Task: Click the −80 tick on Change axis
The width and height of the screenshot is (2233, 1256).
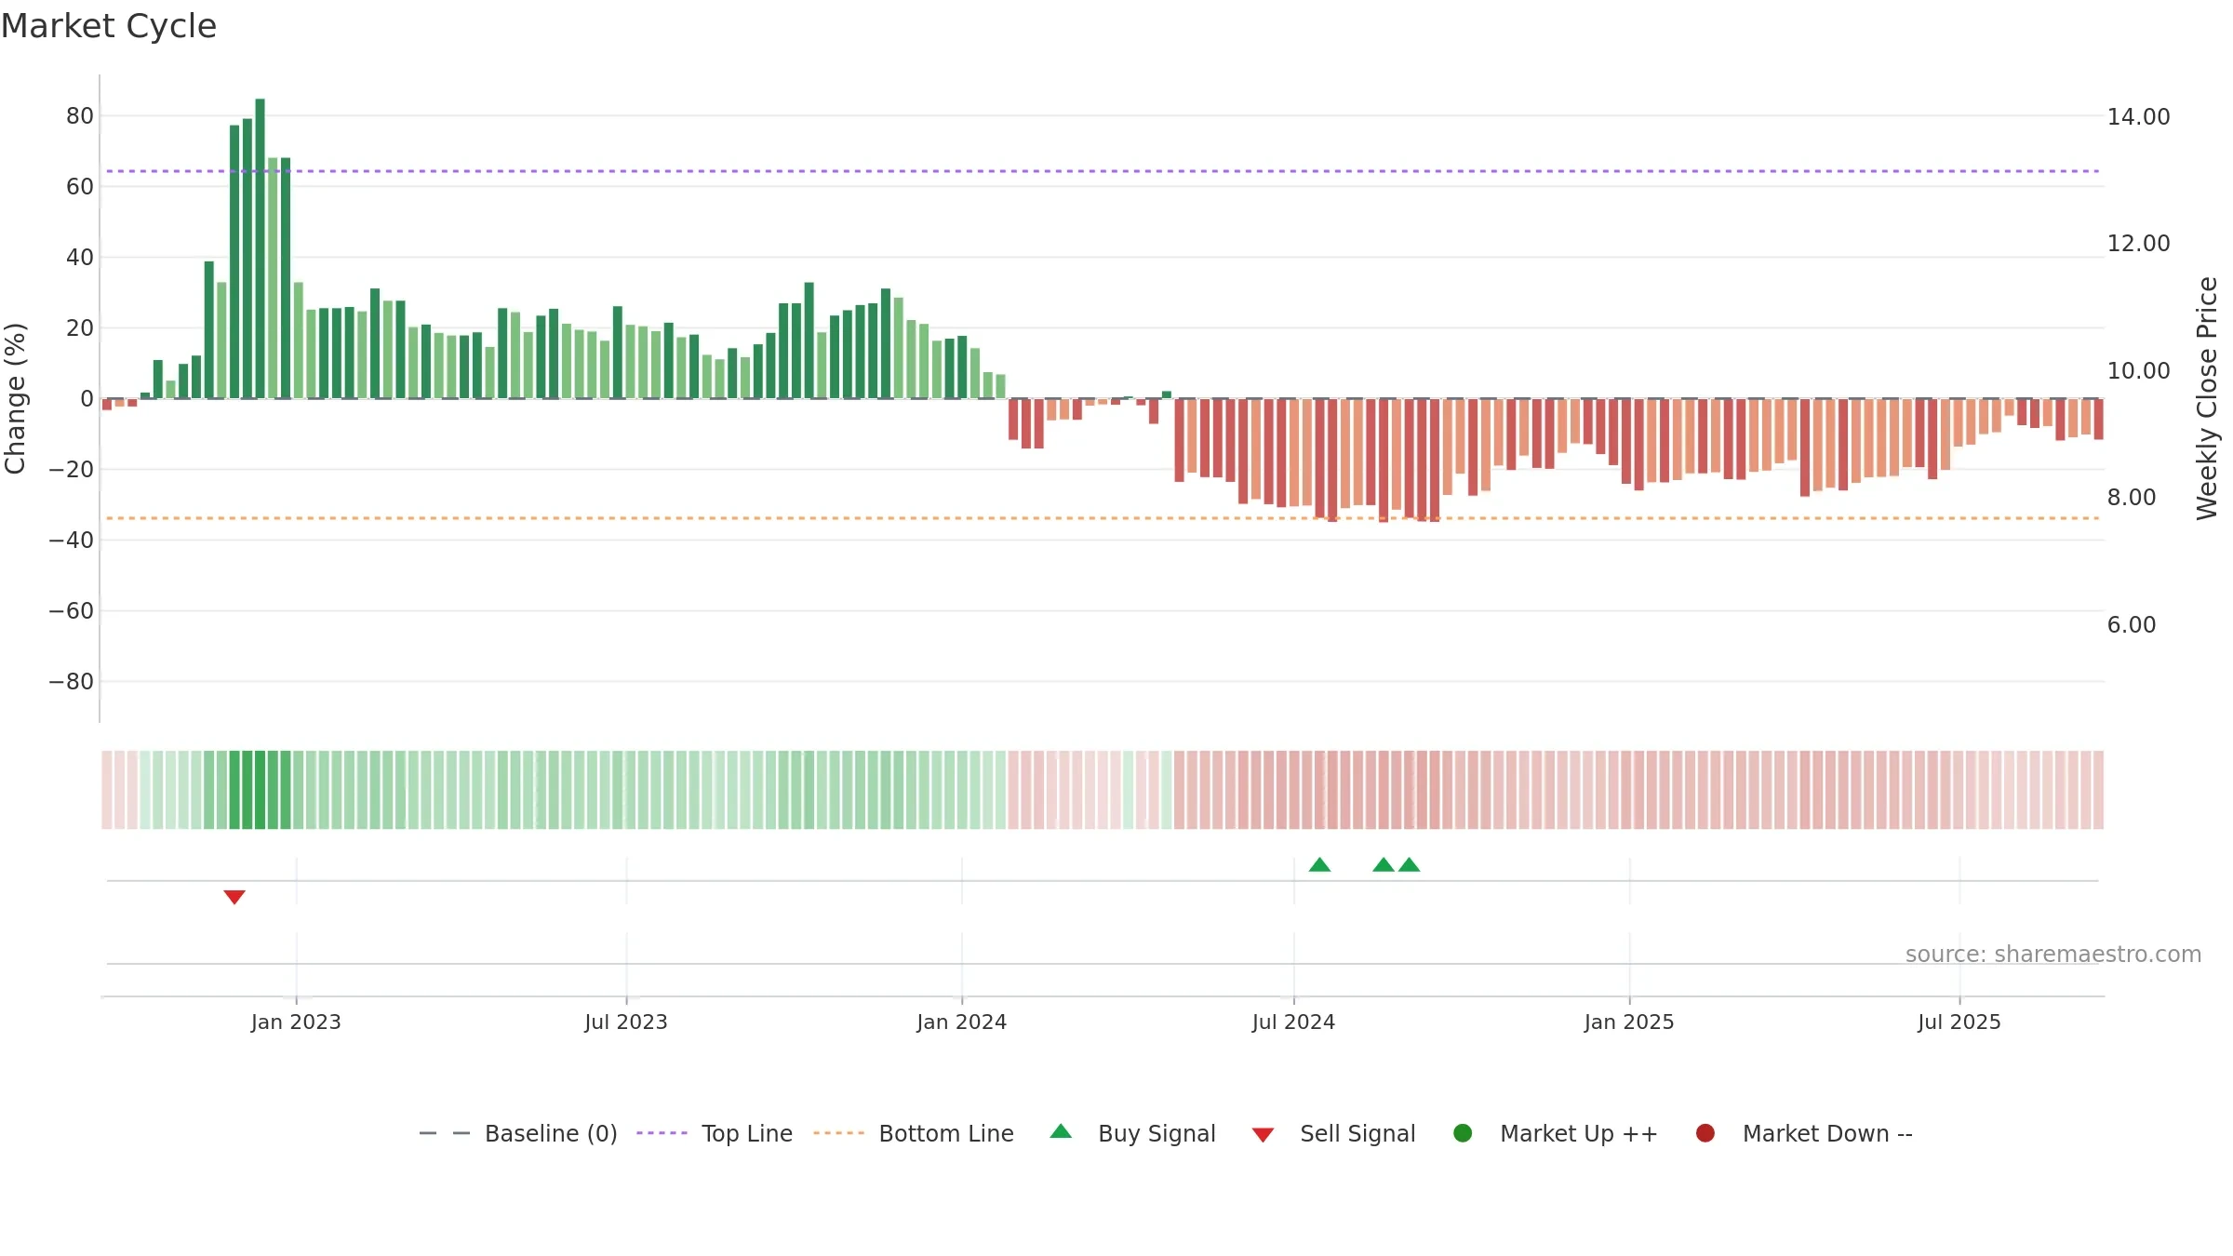Action: [x=72, y=681]
